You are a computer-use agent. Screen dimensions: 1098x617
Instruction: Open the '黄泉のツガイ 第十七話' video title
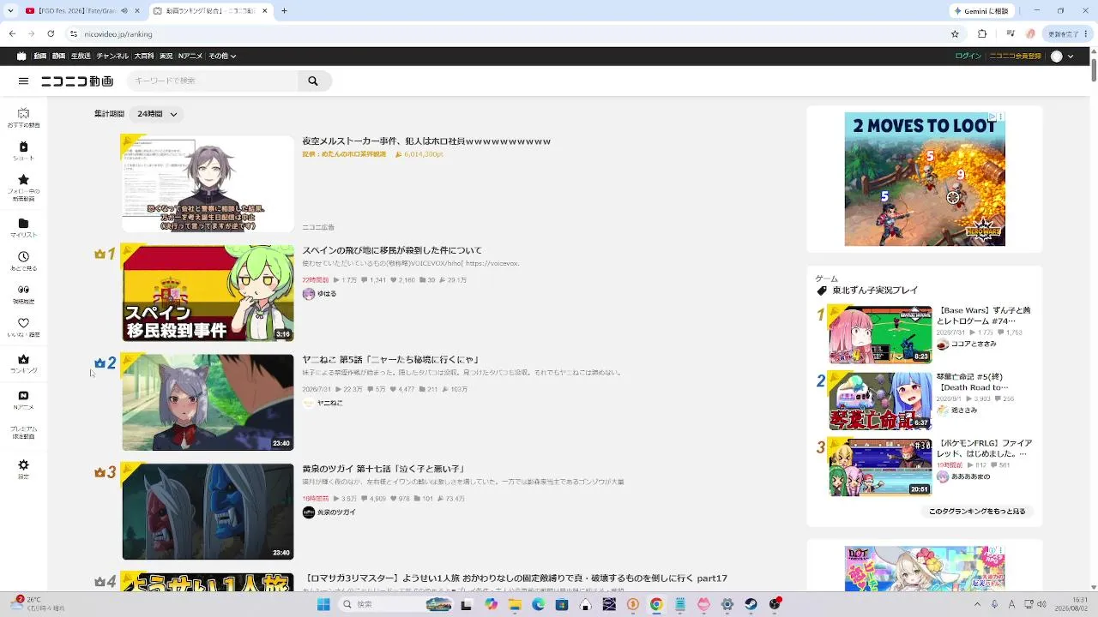click(383, 470)
